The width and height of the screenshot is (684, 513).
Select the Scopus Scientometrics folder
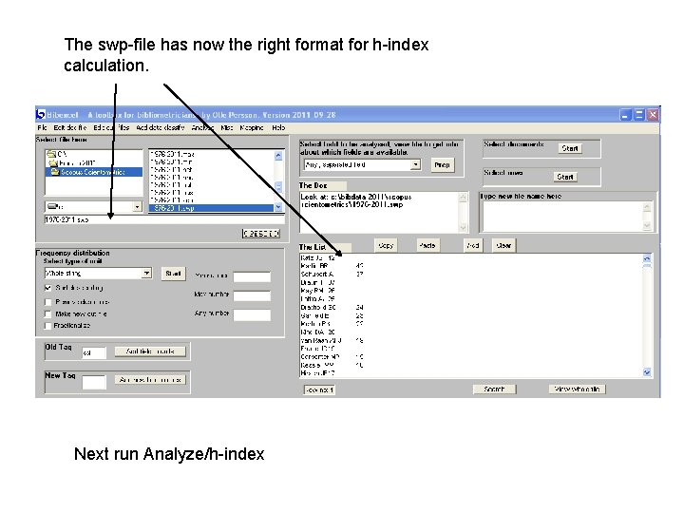[x=92, y=172]
